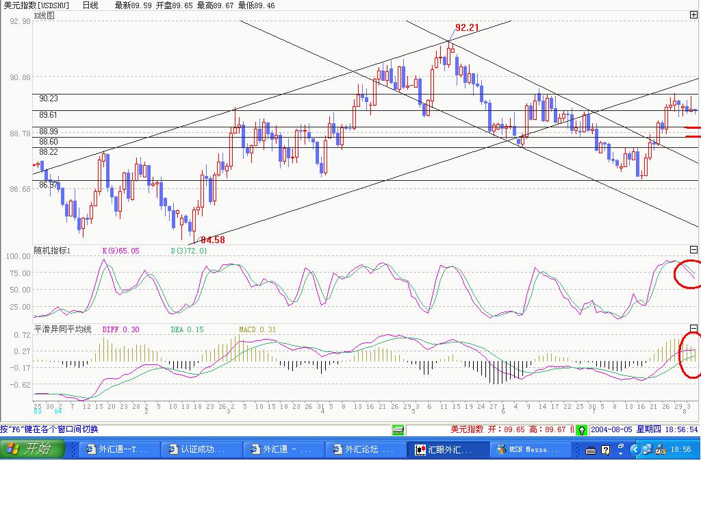701x526 pixels.
Task: Click the 92.98 price axis label
Action: 20,21
